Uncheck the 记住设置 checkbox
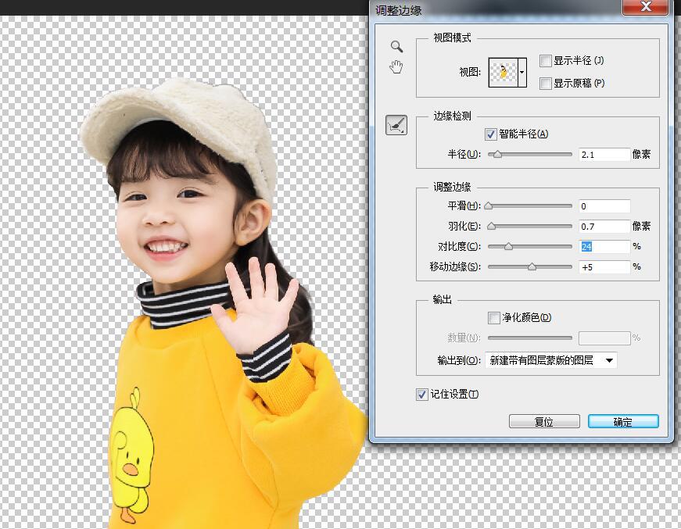Image resolution: width=681 pixels, height=529 pixels. point(422,394)
